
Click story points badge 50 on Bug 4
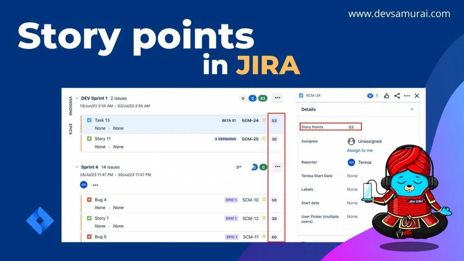[x=274, y=200]
